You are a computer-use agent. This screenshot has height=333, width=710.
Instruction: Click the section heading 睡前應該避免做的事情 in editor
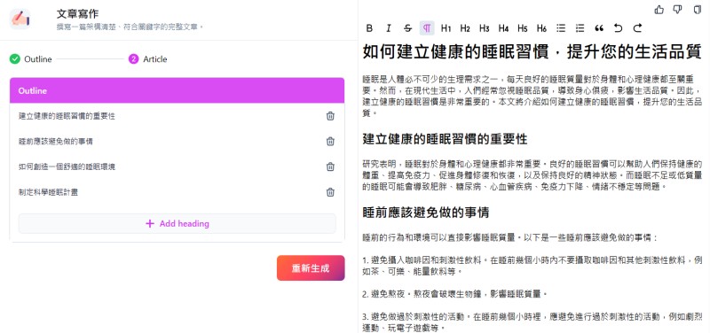tap(426, 212)
